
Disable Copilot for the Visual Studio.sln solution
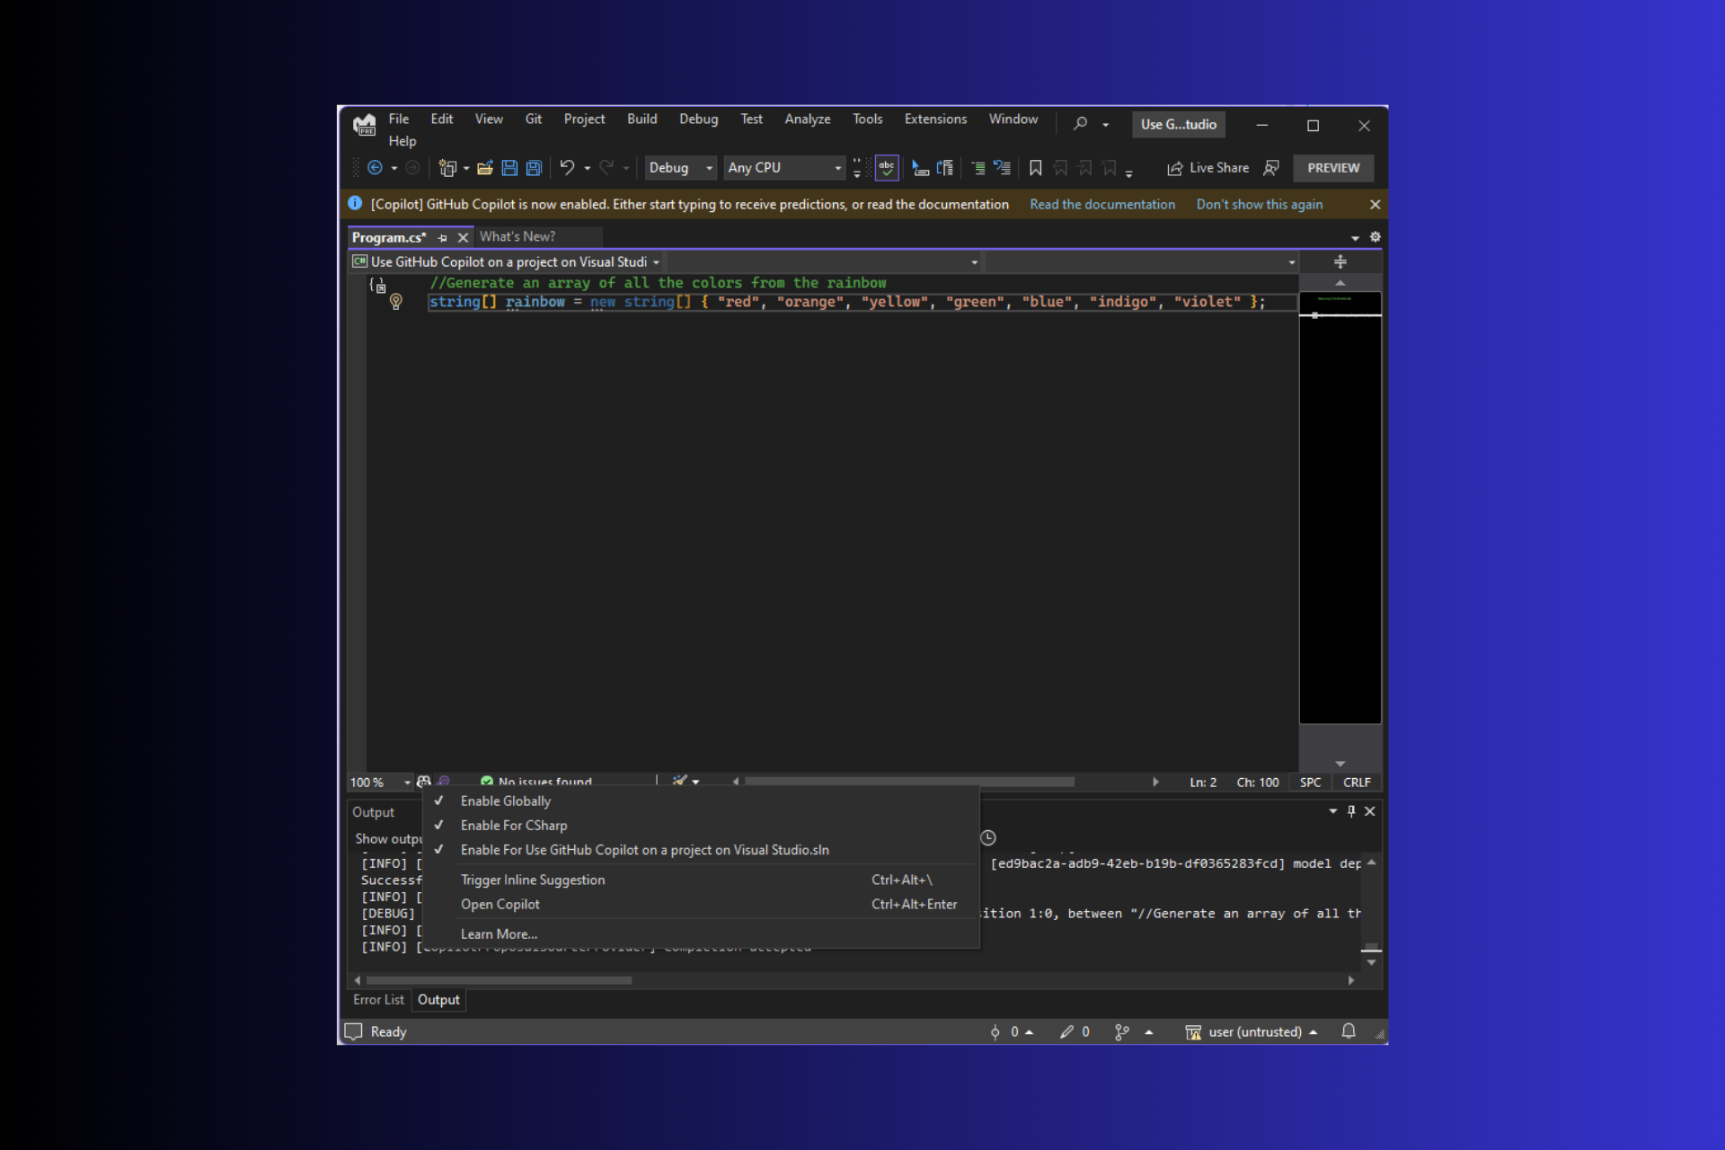643,849
